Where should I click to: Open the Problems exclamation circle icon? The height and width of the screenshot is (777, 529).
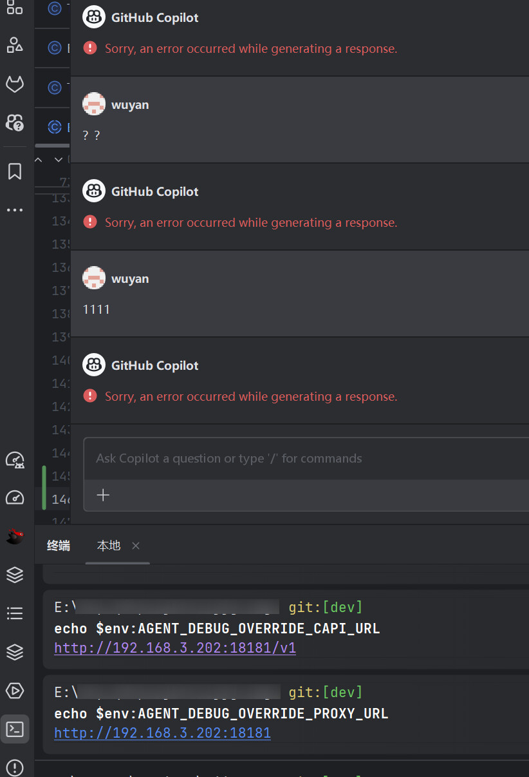tap(14, 768)
